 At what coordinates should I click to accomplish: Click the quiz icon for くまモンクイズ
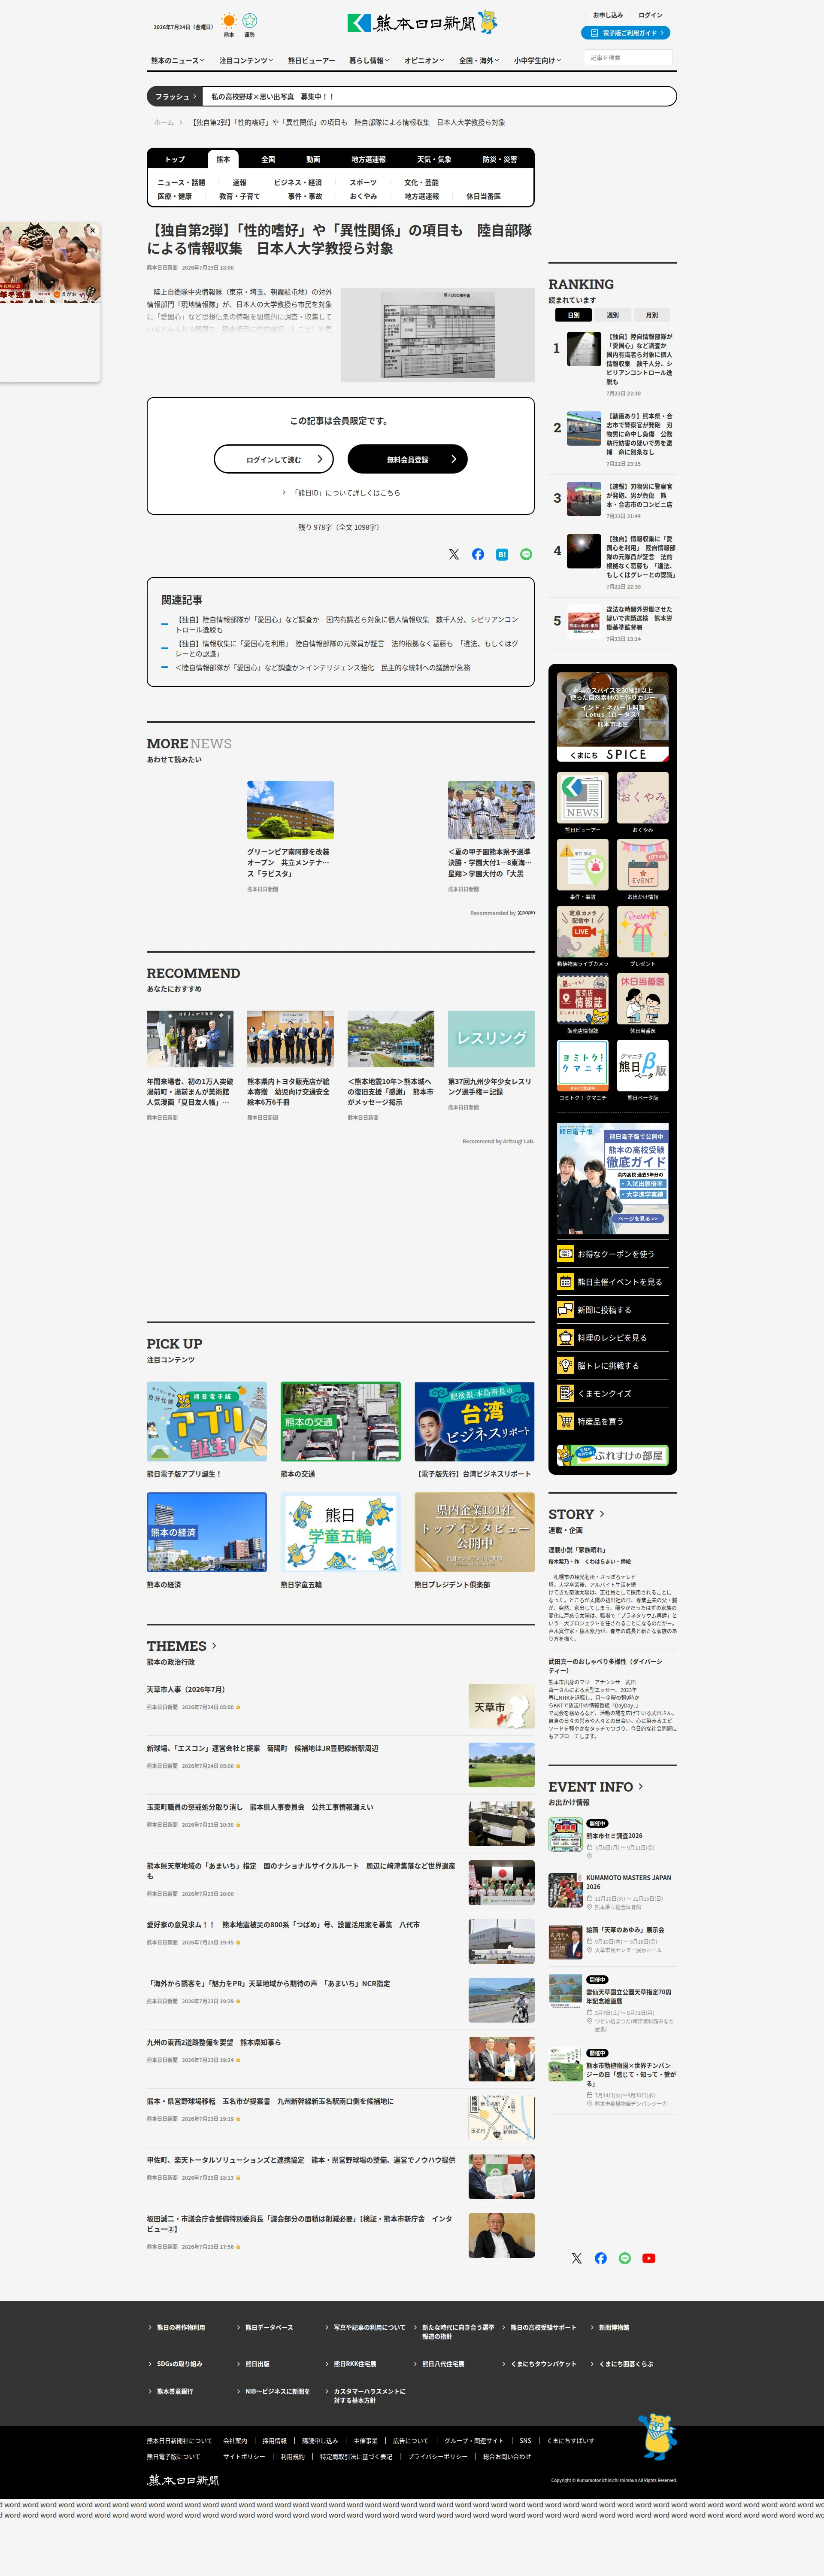(x=566, y=1394)
